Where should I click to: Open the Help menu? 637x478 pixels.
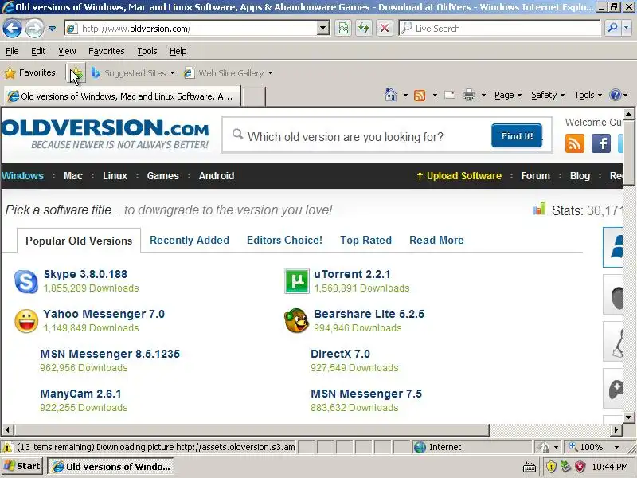(x=178, y=51)
